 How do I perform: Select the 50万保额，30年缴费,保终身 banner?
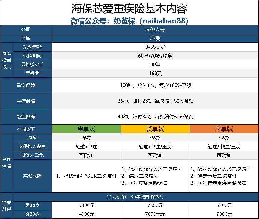[136, 197]
